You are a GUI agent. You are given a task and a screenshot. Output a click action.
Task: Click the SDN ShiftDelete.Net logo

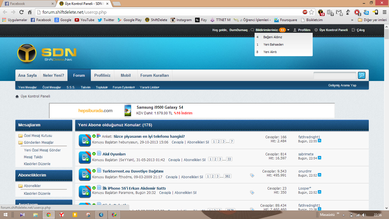(x=47, y=53)
